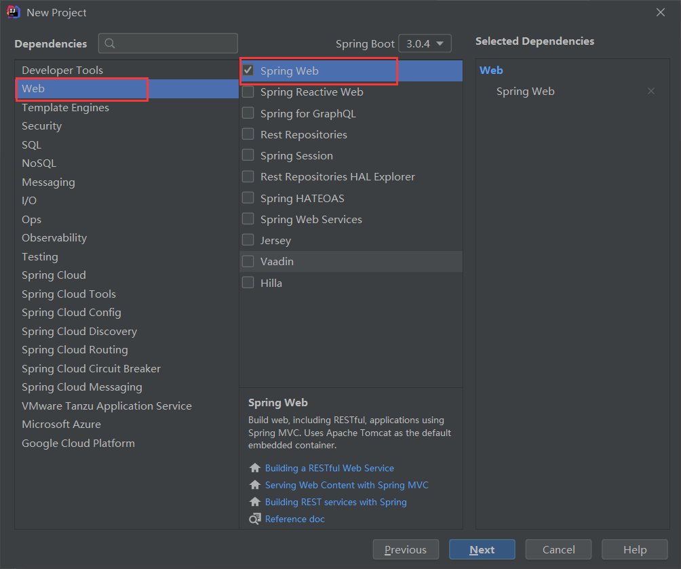The height and width of the screenshot is (569, 681).
Task: Open Google Cloud Platform category
Action: coord(126,443)
